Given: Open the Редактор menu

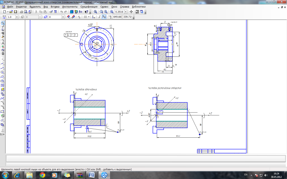Looking at the screenshot, I should coord(21,7).
